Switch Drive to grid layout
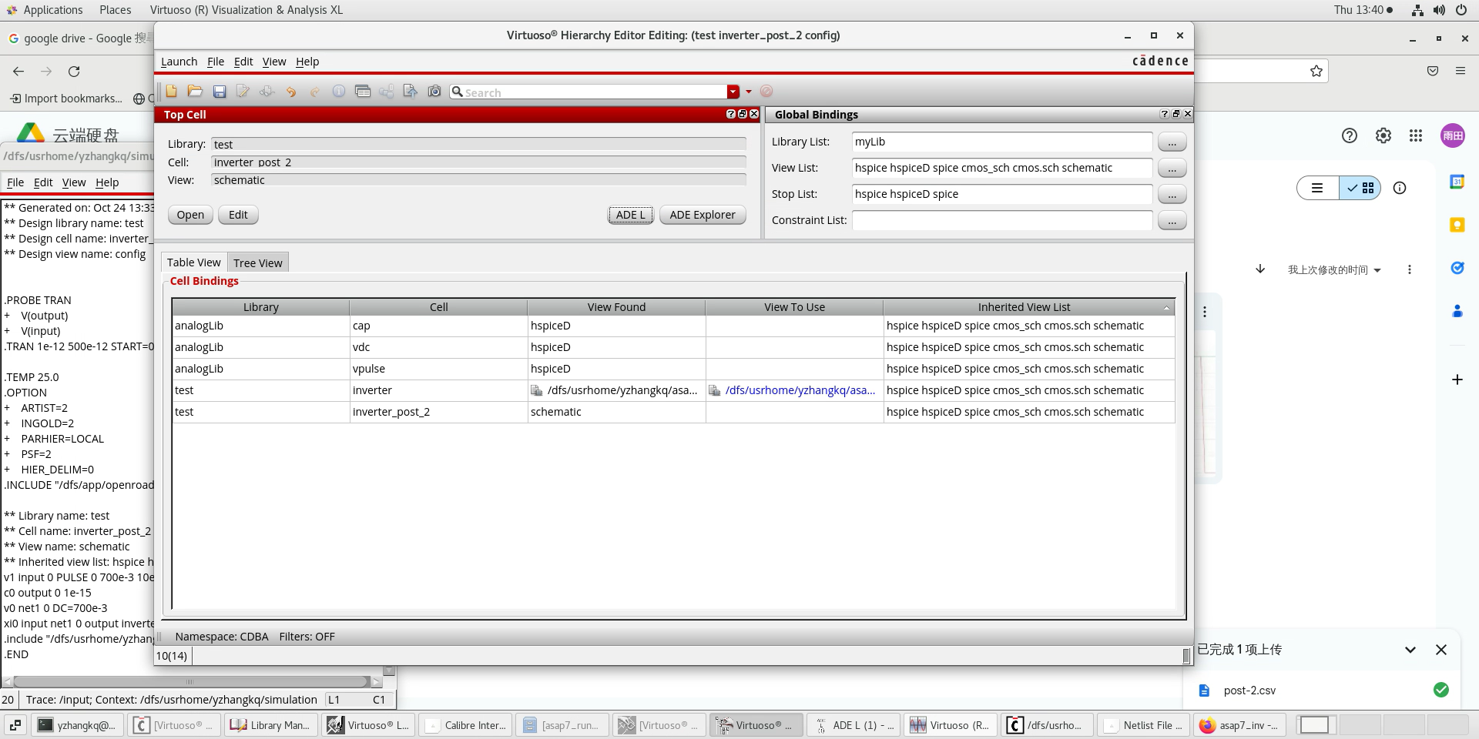 coord(1360,188)
